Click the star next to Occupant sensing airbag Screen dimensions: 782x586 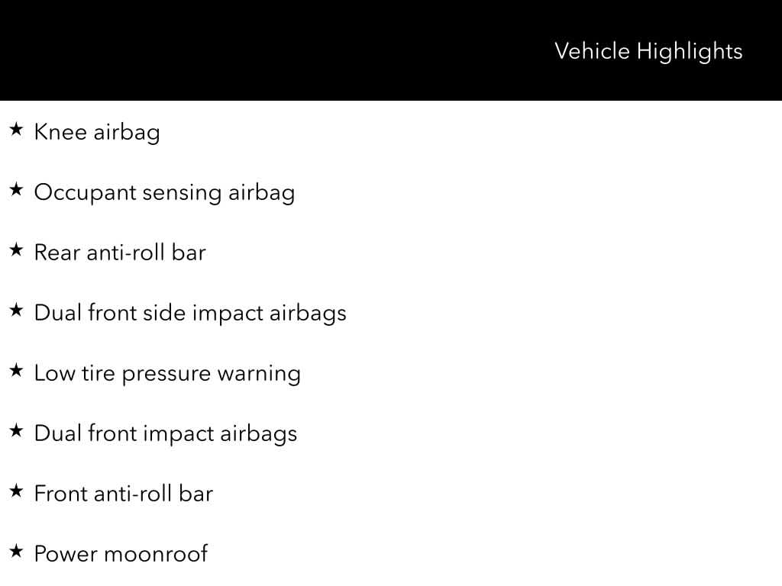[x=16, y=191]
